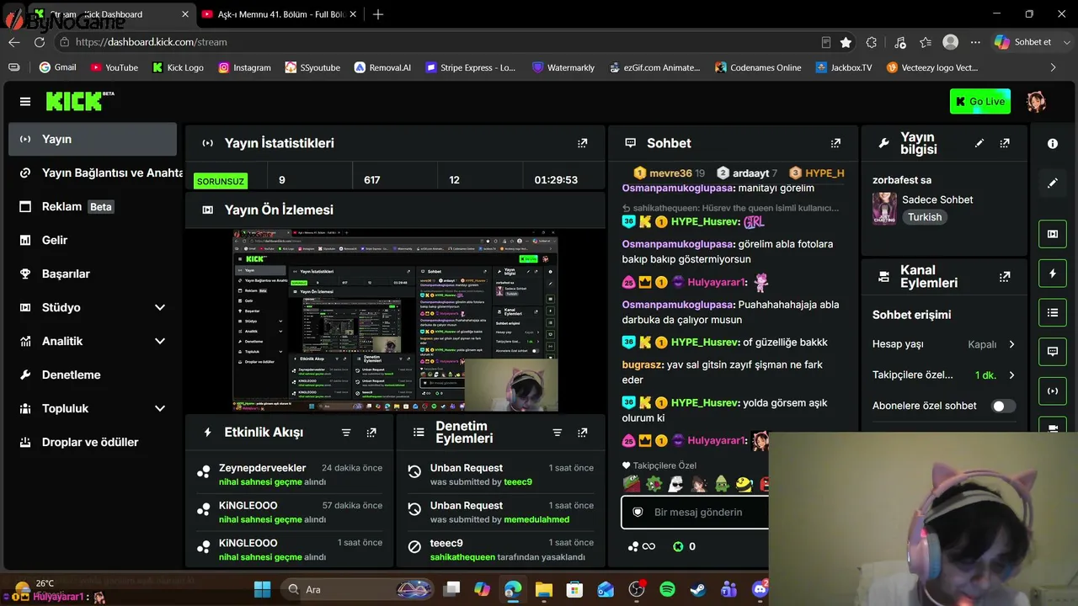Click the chat message input field
Viewport: 1078px width, 606px height.
pos(696,512)
